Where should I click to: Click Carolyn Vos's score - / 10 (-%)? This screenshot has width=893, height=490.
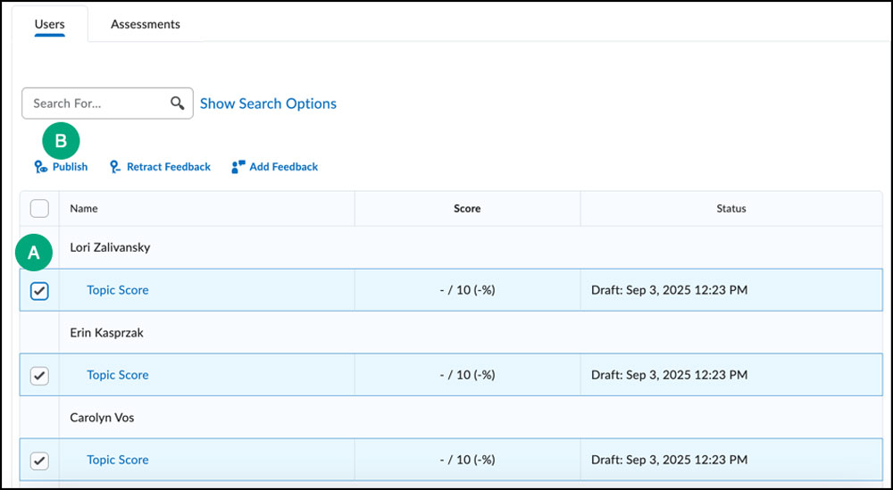point(468,460)
